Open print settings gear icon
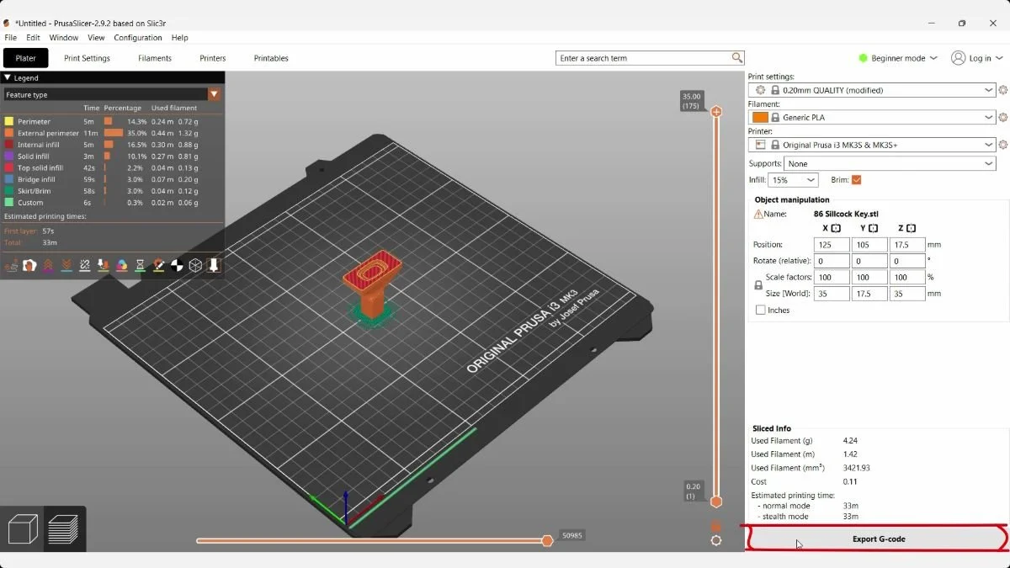Viewport: 1010px width, 568px height. tap(1002, 90)
